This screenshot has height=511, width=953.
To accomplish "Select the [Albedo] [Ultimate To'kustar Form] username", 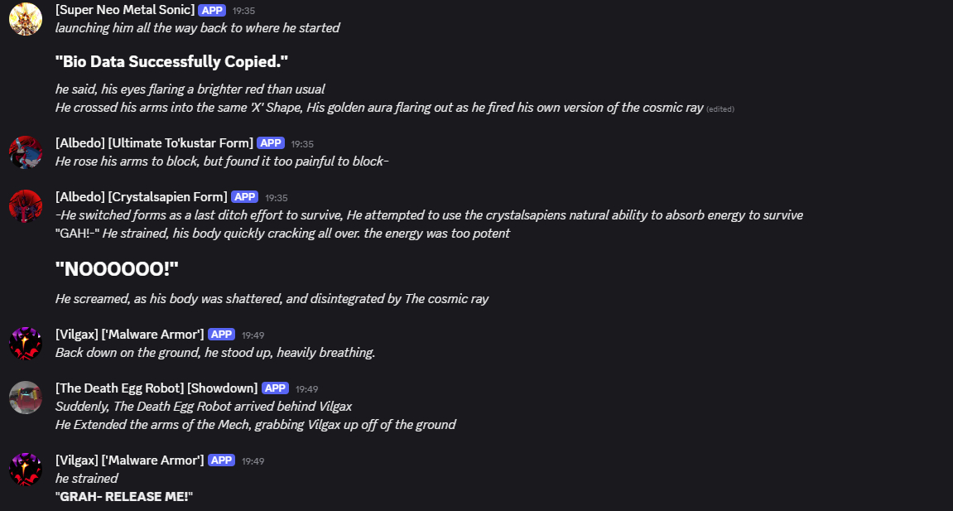I will [x=154, y=143].
